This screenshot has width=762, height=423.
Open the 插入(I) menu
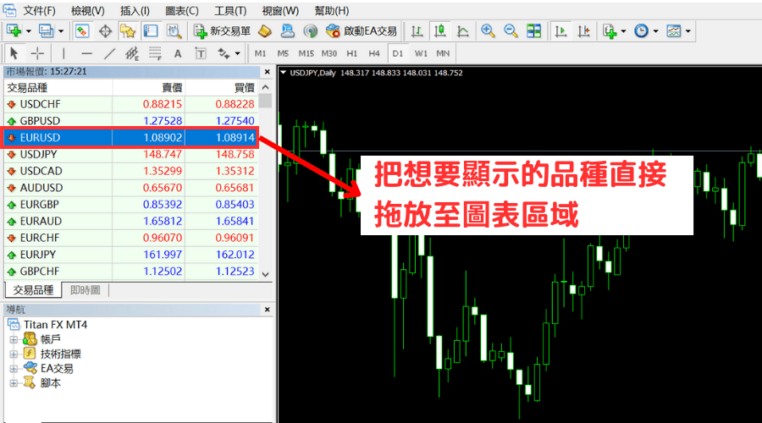point(135,11)
